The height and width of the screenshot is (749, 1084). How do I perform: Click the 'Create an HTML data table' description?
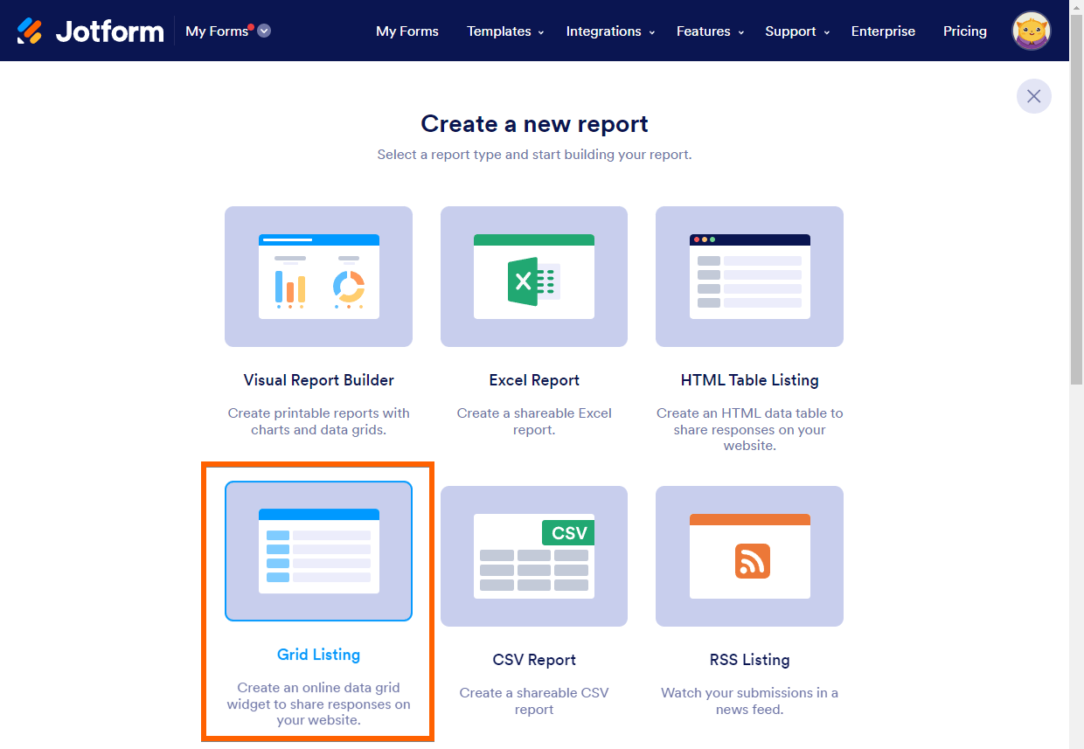749,429
